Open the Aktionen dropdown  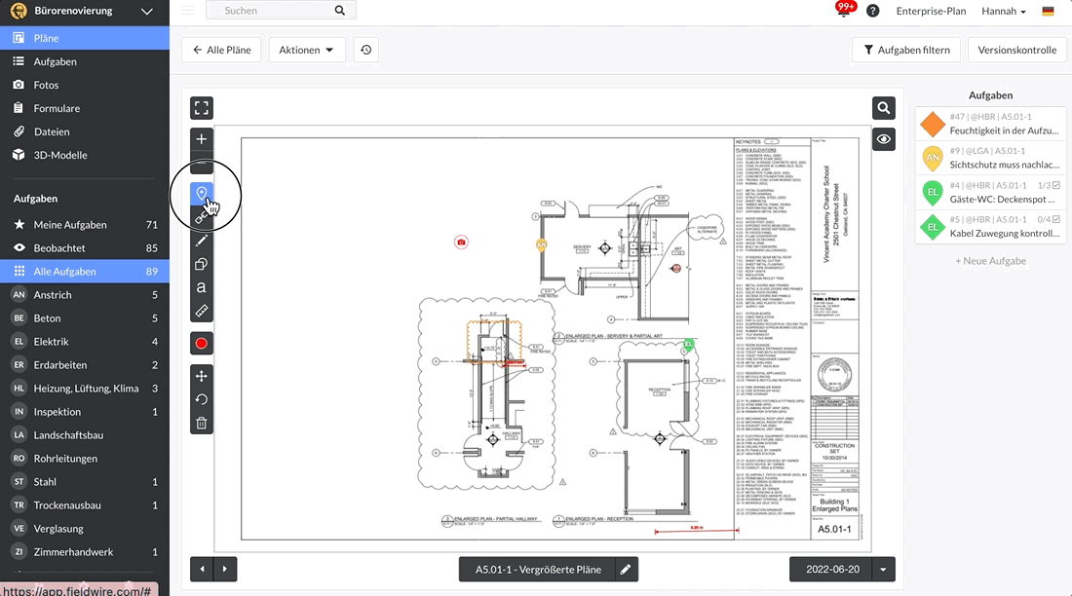[307, 50]
